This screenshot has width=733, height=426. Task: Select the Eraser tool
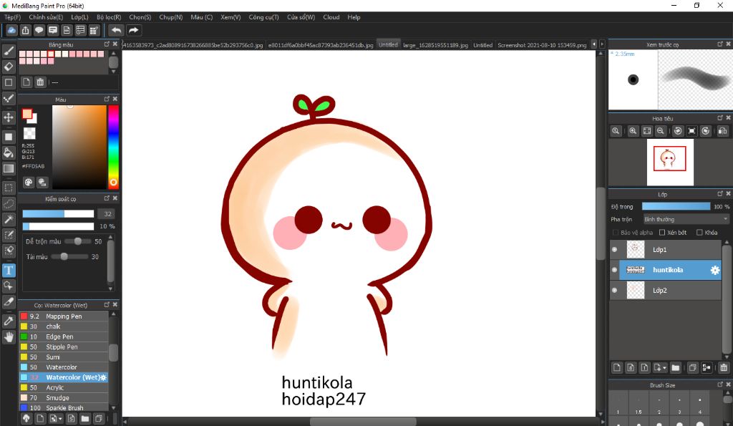[x=9, y=67]
